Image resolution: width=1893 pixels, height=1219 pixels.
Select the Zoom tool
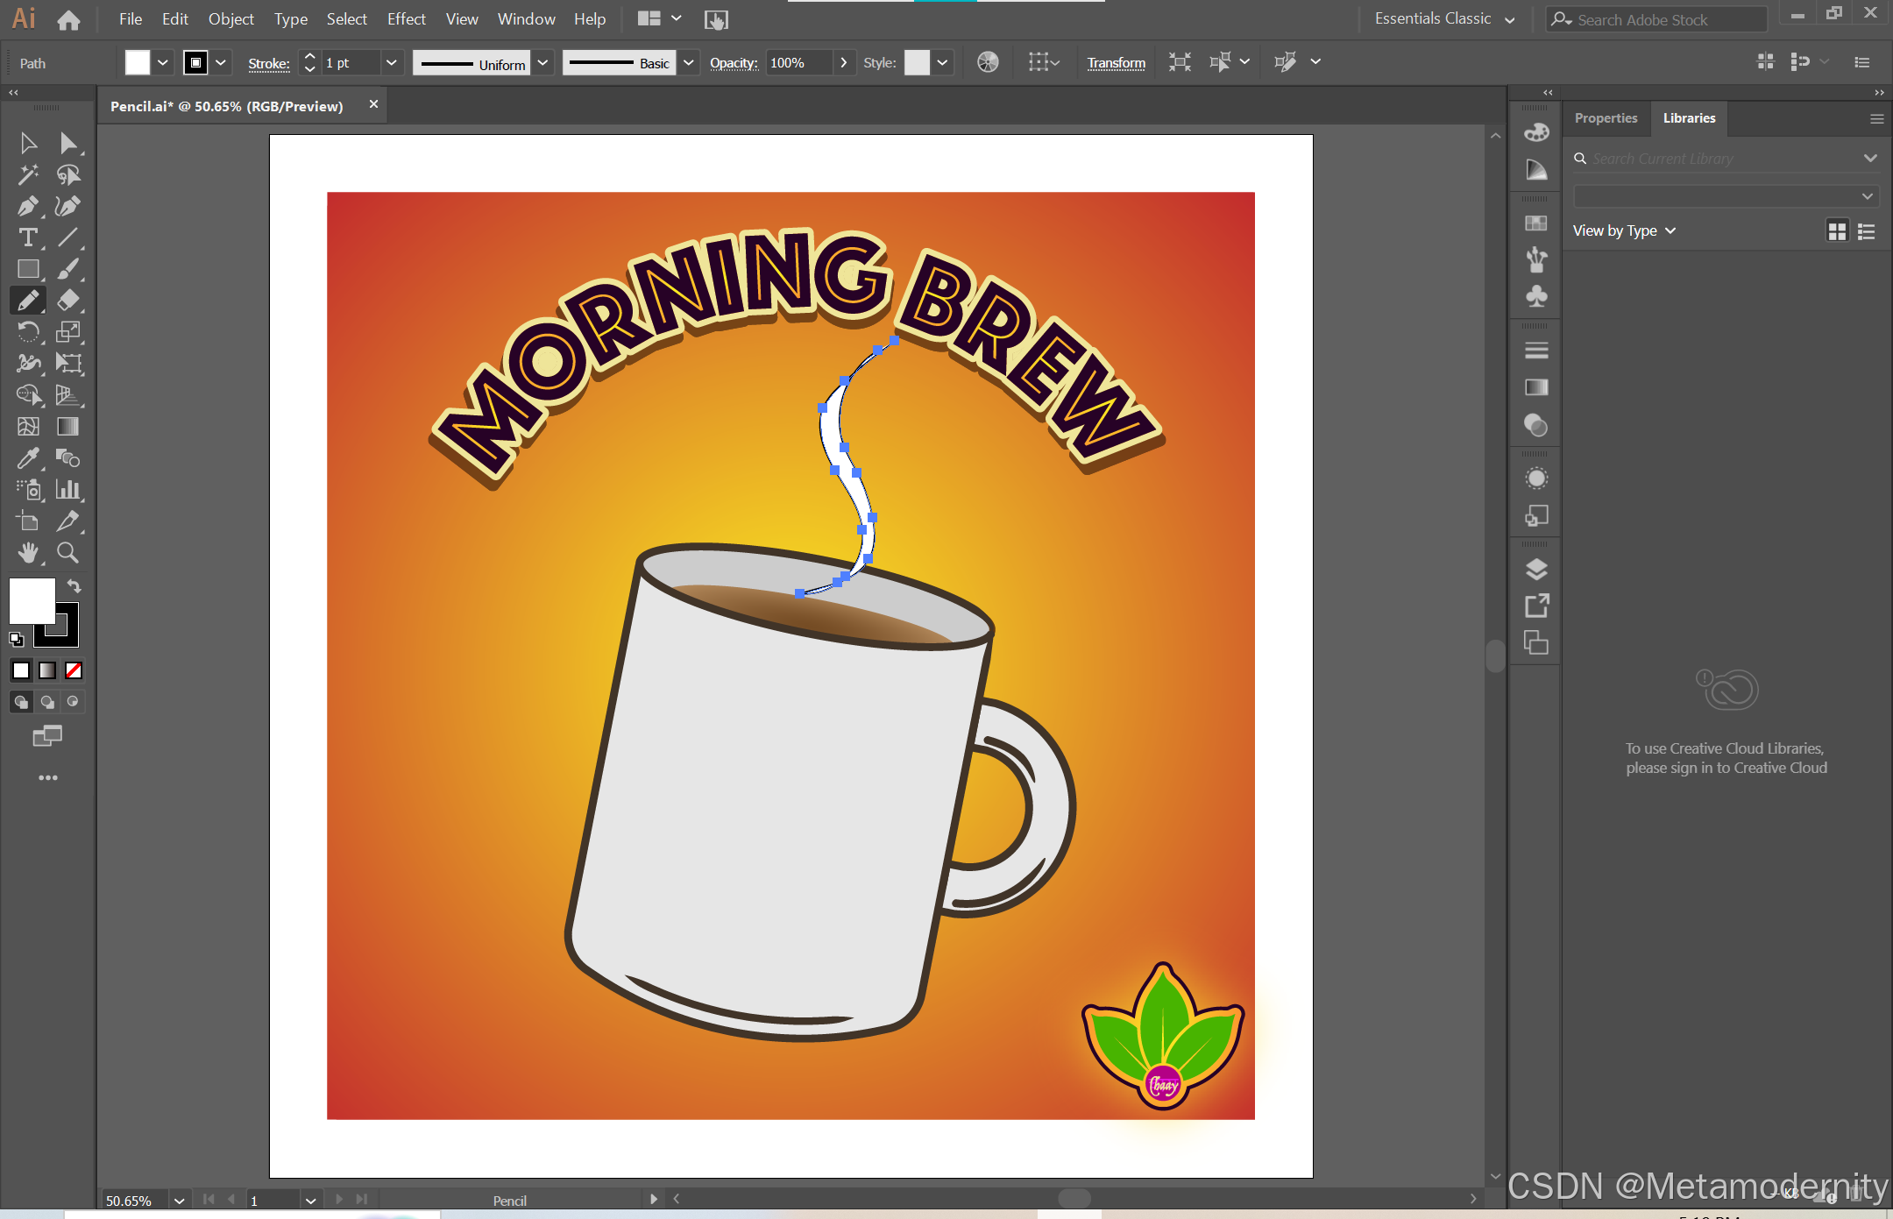click(x=67, y=553)
